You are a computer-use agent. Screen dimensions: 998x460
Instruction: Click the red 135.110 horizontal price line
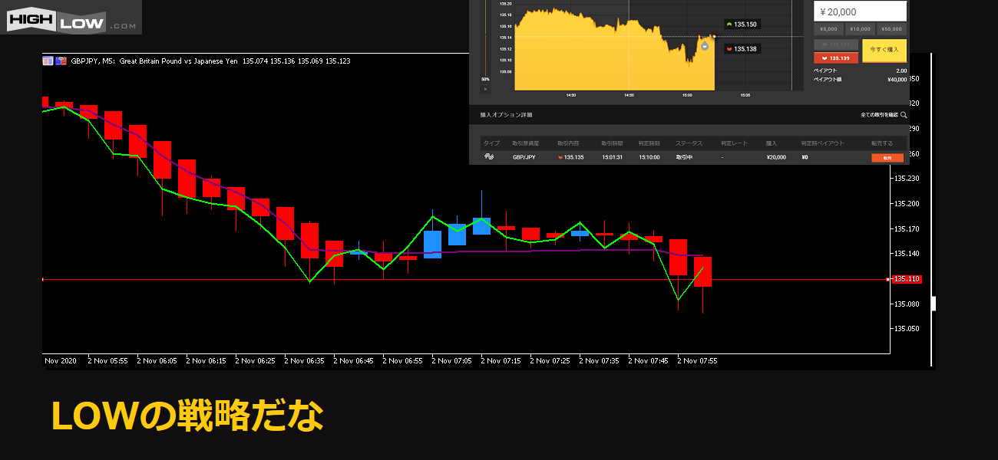pyautogui.click(x=461, y=280)
